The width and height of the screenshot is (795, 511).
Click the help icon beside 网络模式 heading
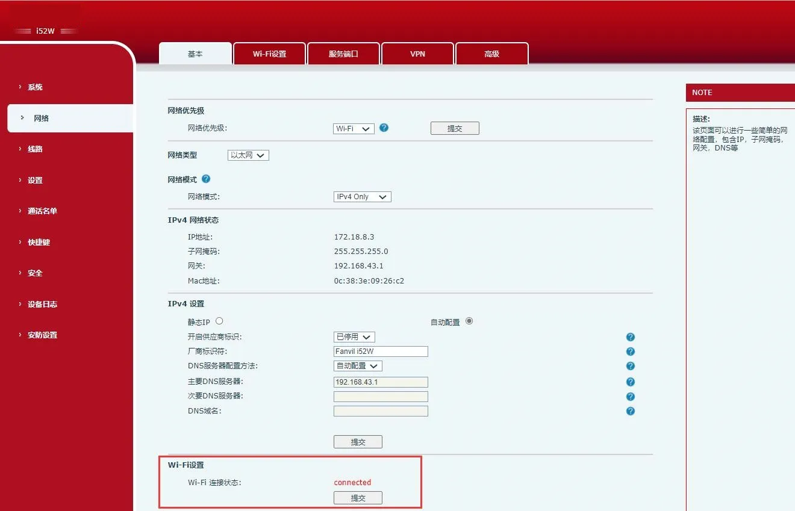point(205,179)
